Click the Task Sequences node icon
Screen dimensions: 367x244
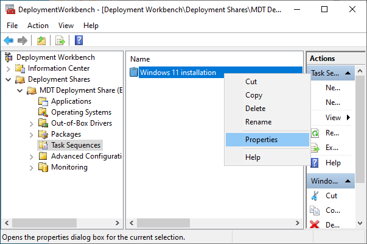coord(43,145)
